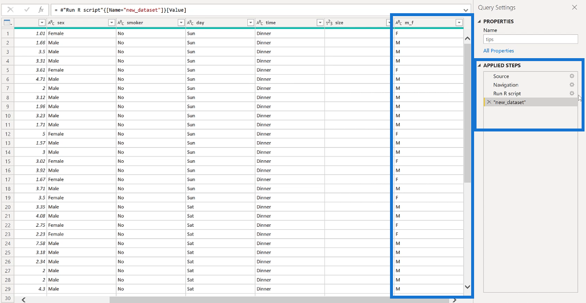Select the "new_dataset" applied step
Viewport: 586px width, 303px height.
coord(530,102)
